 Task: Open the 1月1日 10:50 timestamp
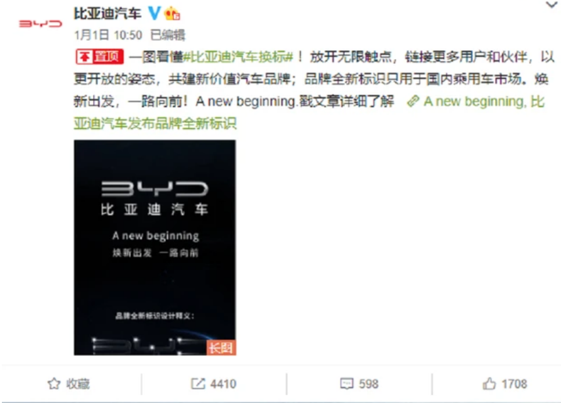point(108,35)
